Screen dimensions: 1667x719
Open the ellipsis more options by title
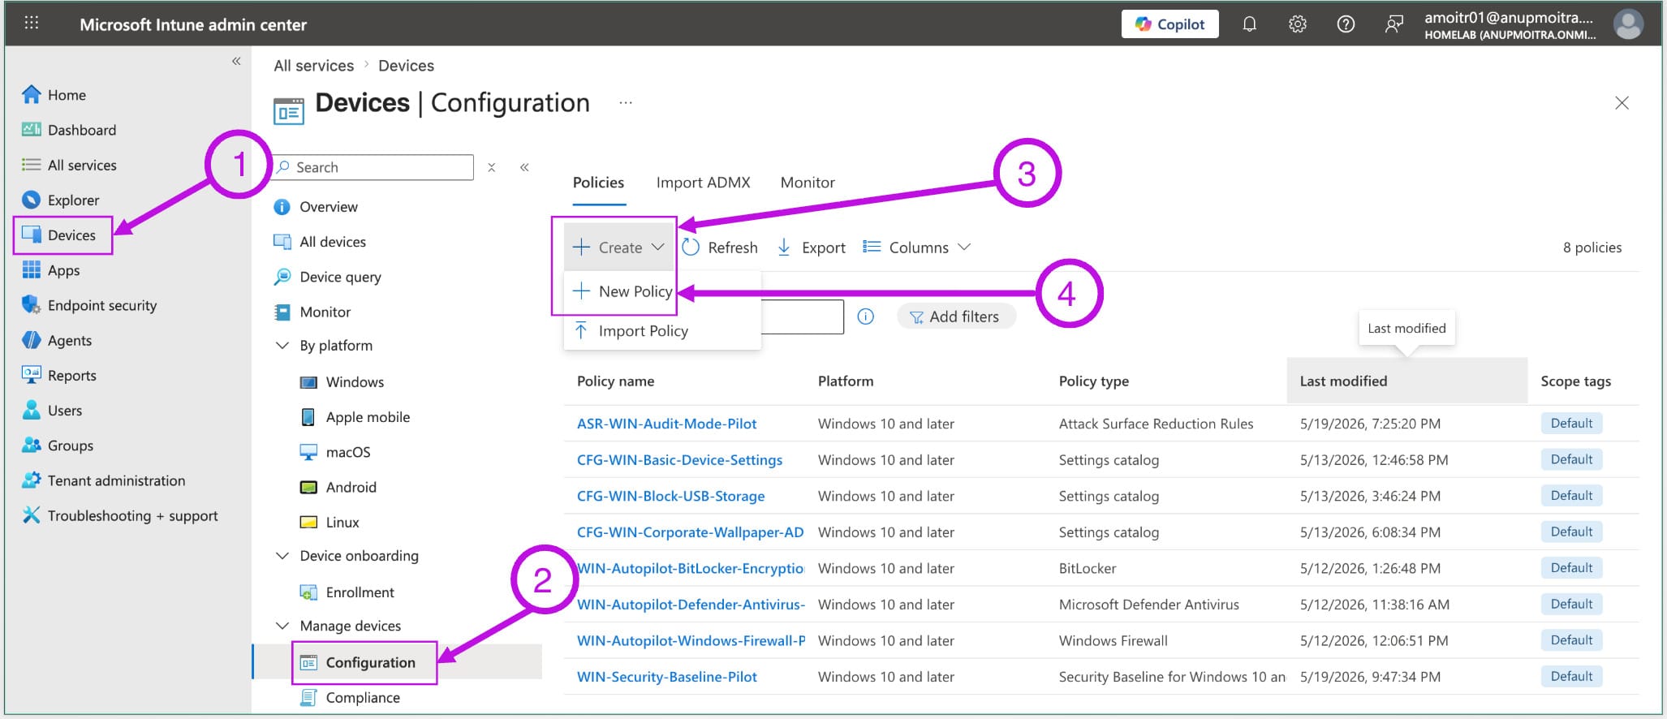(625, 103)
